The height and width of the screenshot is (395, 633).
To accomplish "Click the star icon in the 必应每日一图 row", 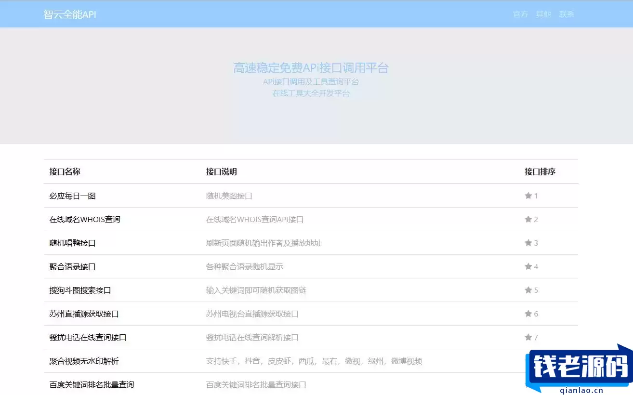I will coord(528,196).
